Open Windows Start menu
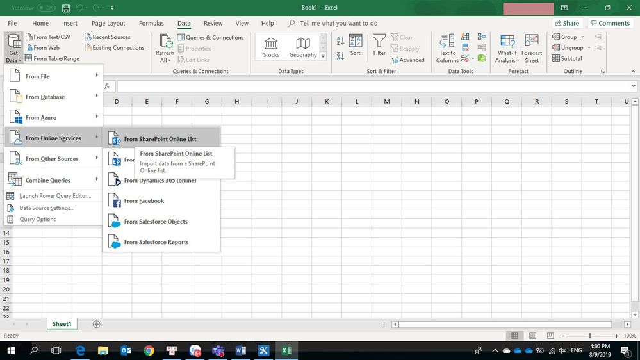Screen dimensions: 640x360 pos(11,350)
